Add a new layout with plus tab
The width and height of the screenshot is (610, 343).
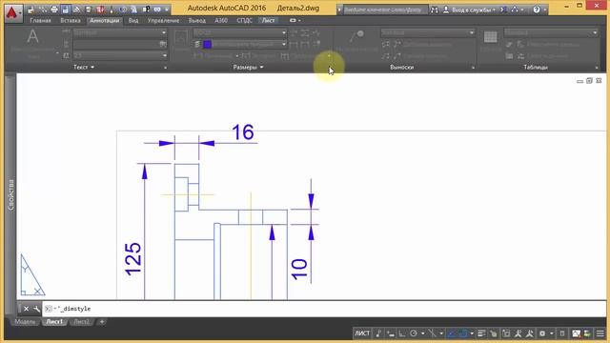click(102, 322)
